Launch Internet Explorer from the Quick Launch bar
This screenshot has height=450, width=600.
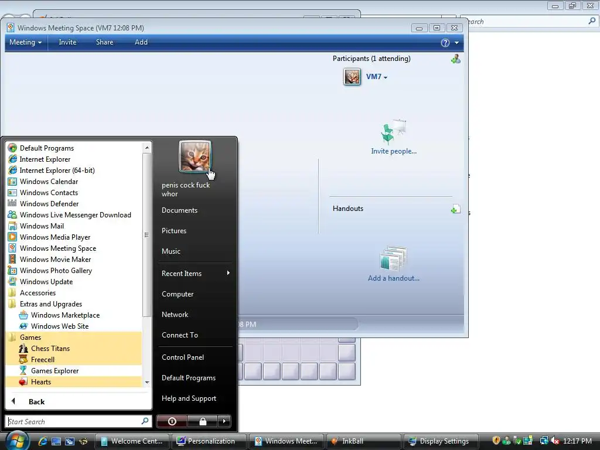[x=42, y=441]
